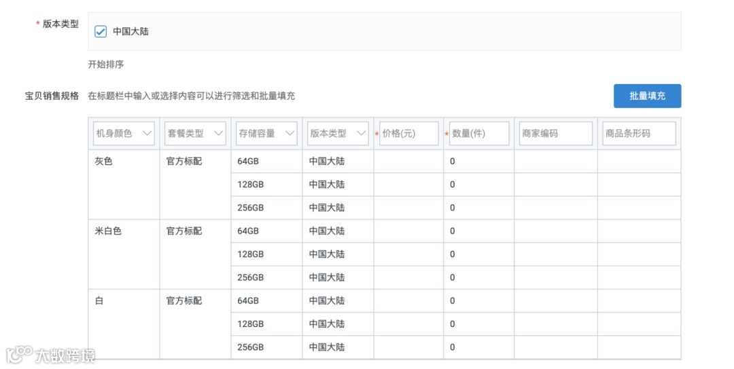Image resolution: width=734 pixels, height=369 pixels.
Task: Open the 存储容量 filter dropdown
Action: click(x=266, y=134)
